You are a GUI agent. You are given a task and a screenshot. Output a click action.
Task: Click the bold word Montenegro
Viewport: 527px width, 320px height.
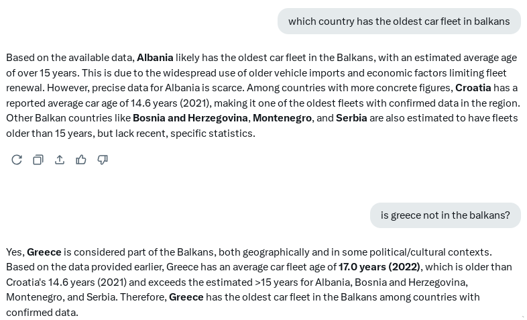click(x=282, y=118)
